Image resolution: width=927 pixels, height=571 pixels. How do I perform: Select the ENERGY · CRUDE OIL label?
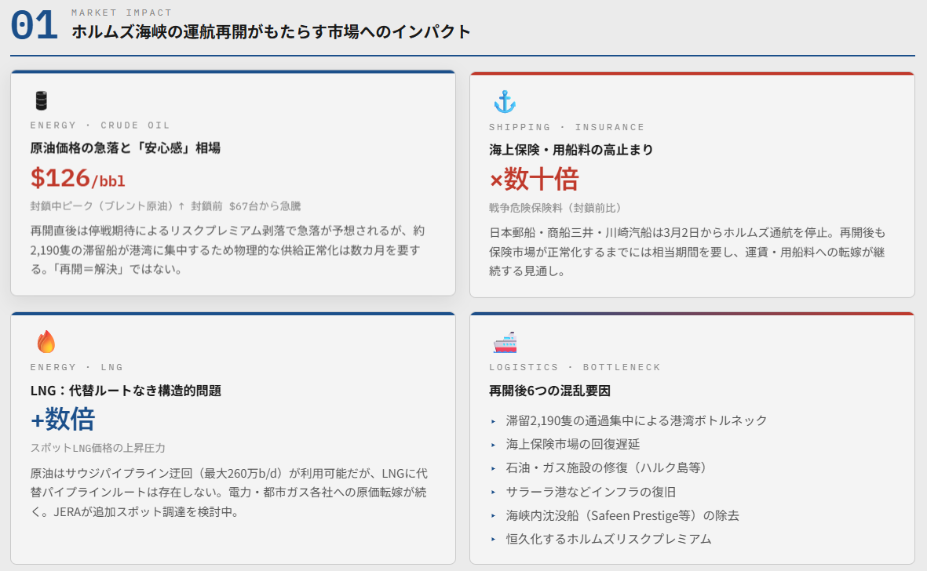[100, 125]
